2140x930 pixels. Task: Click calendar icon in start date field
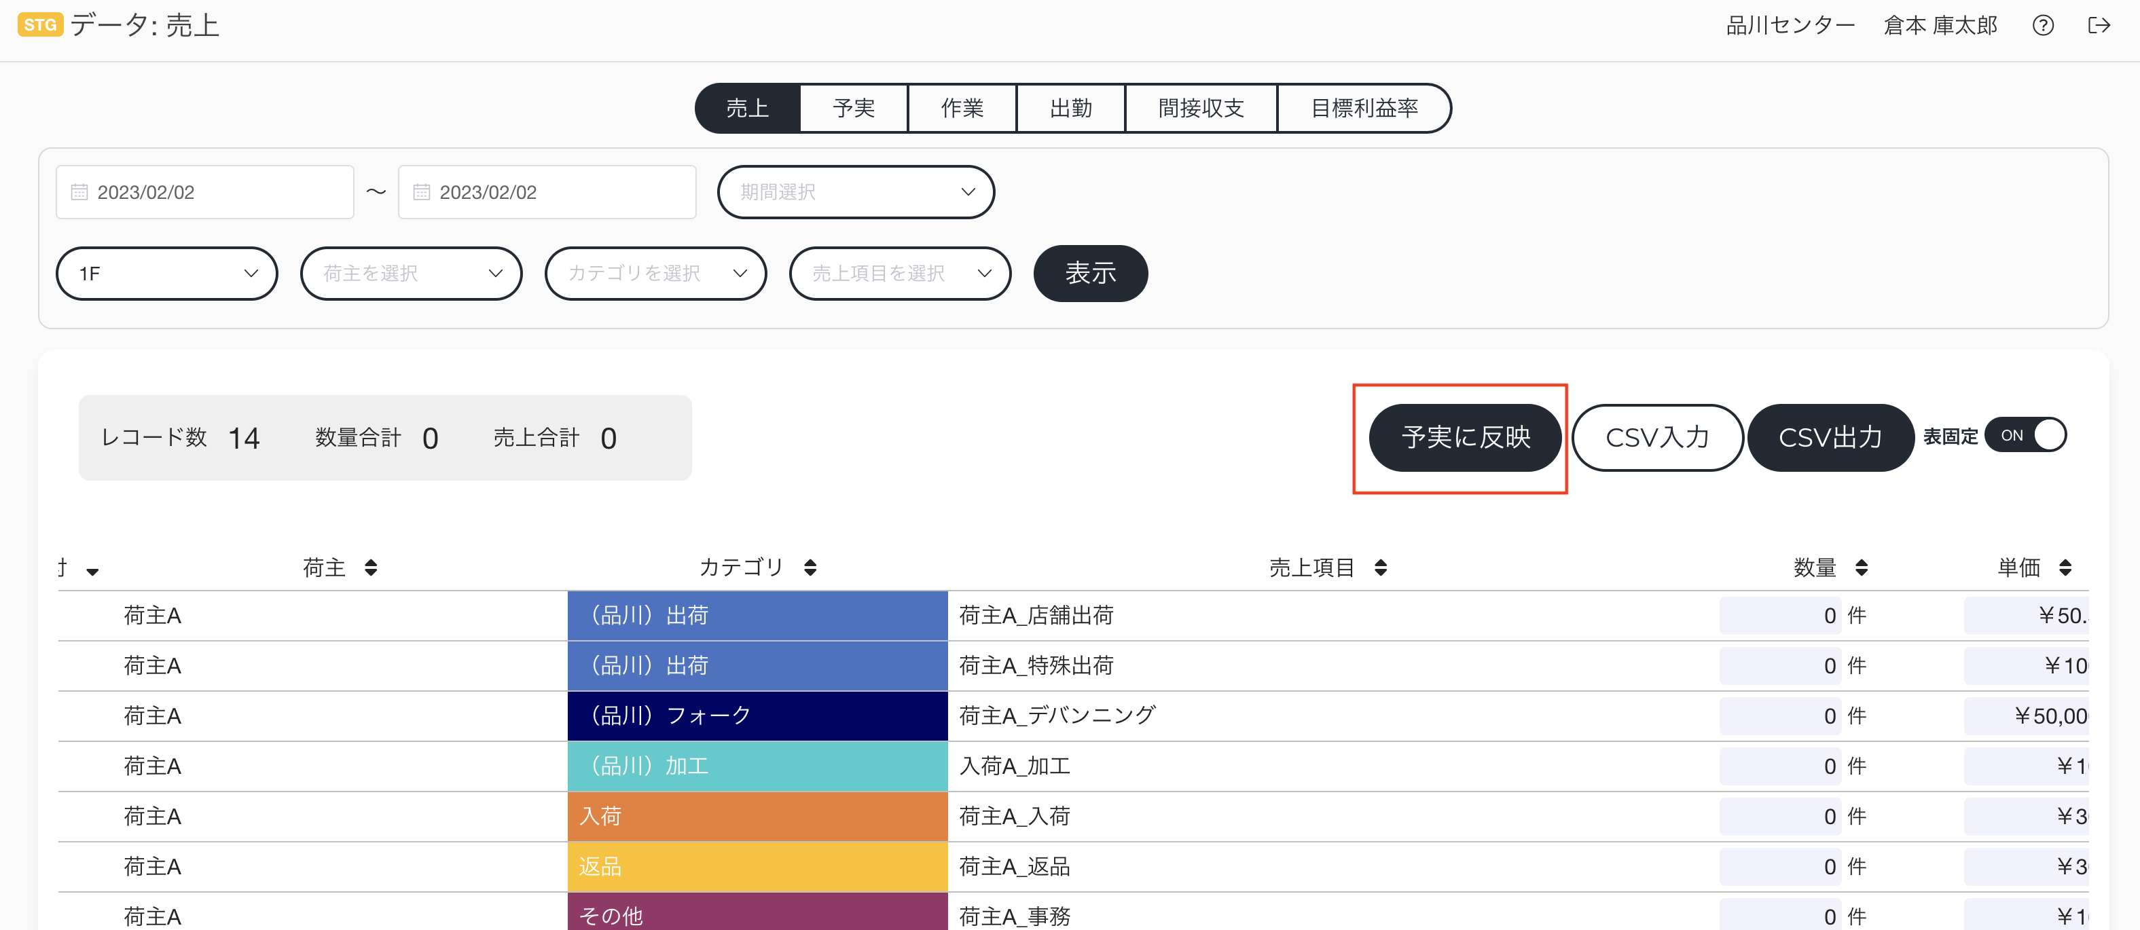pyautogui.click(x=79, y=192)
